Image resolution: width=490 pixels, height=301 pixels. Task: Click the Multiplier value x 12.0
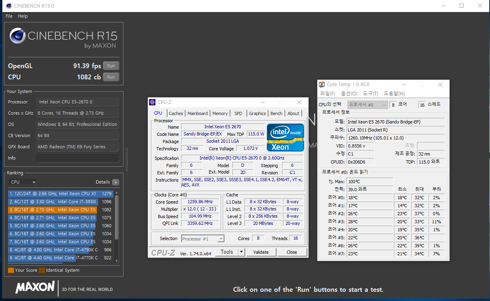coord(200,209)
